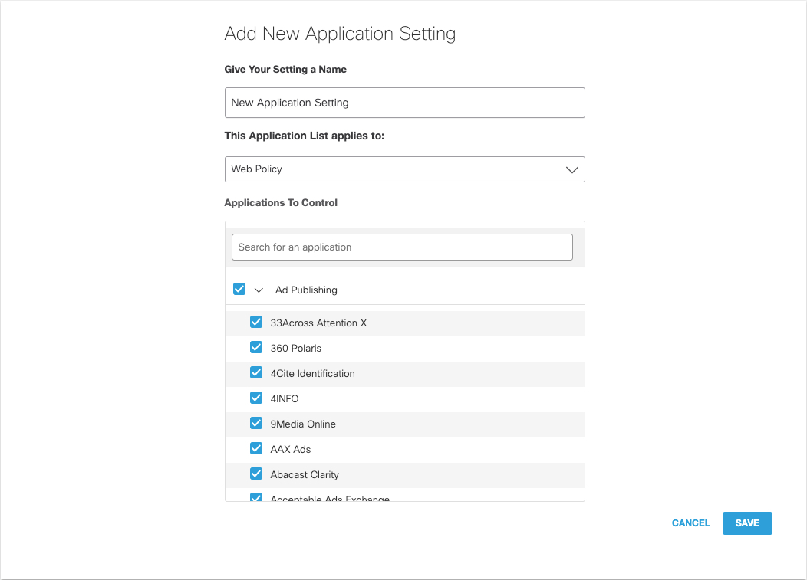This screenshot has width=807, height=580.
Task: Open the Web Policy dropdown
Action: 404,169
